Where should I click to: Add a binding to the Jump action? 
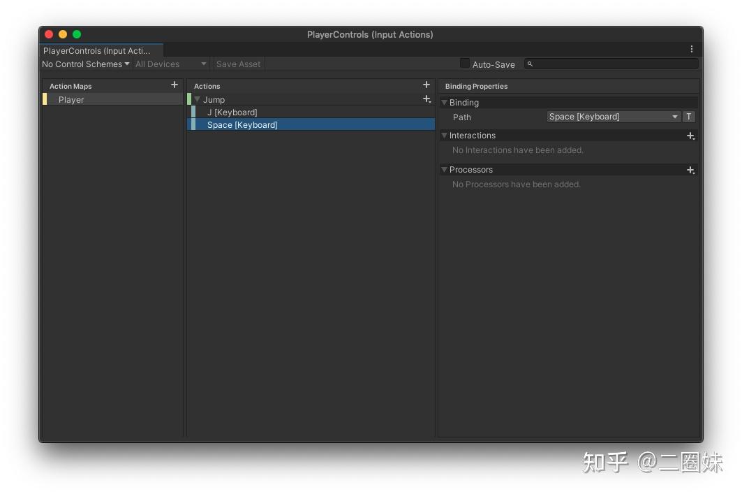(426, 99)
